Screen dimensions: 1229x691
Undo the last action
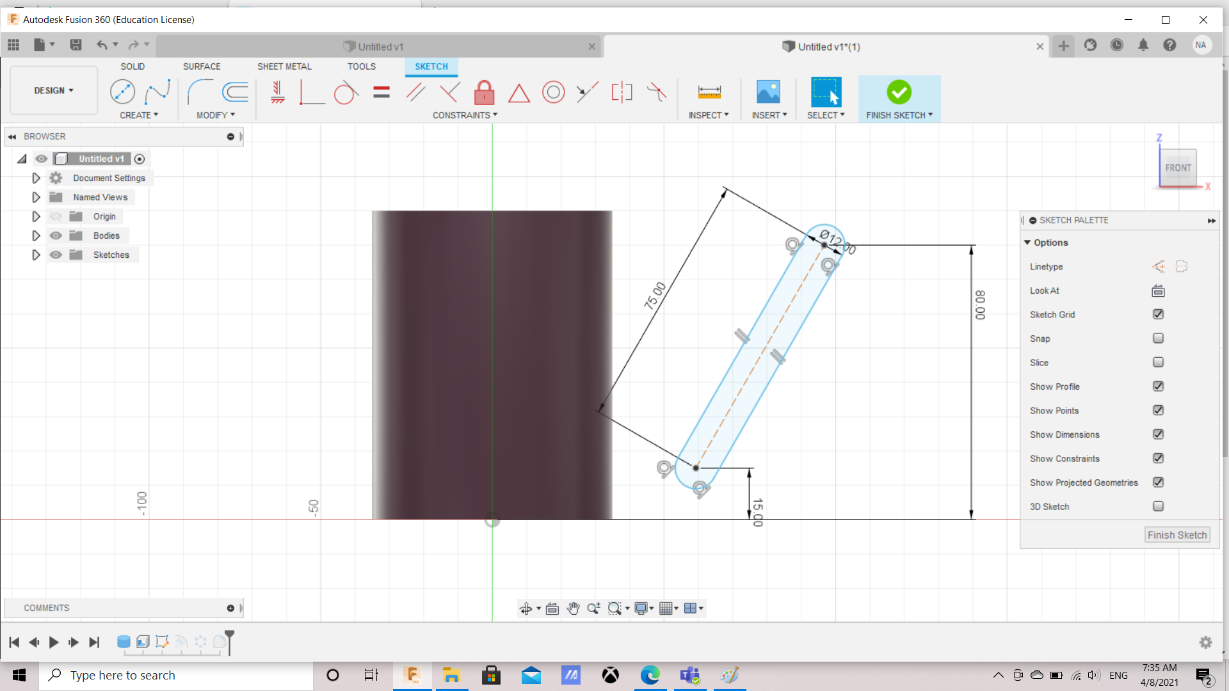[x=102, y=45]
